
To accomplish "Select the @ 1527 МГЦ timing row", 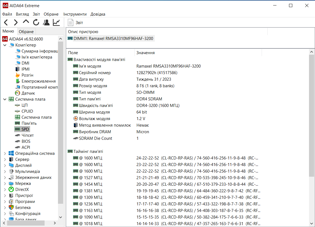I will (165, 177).
